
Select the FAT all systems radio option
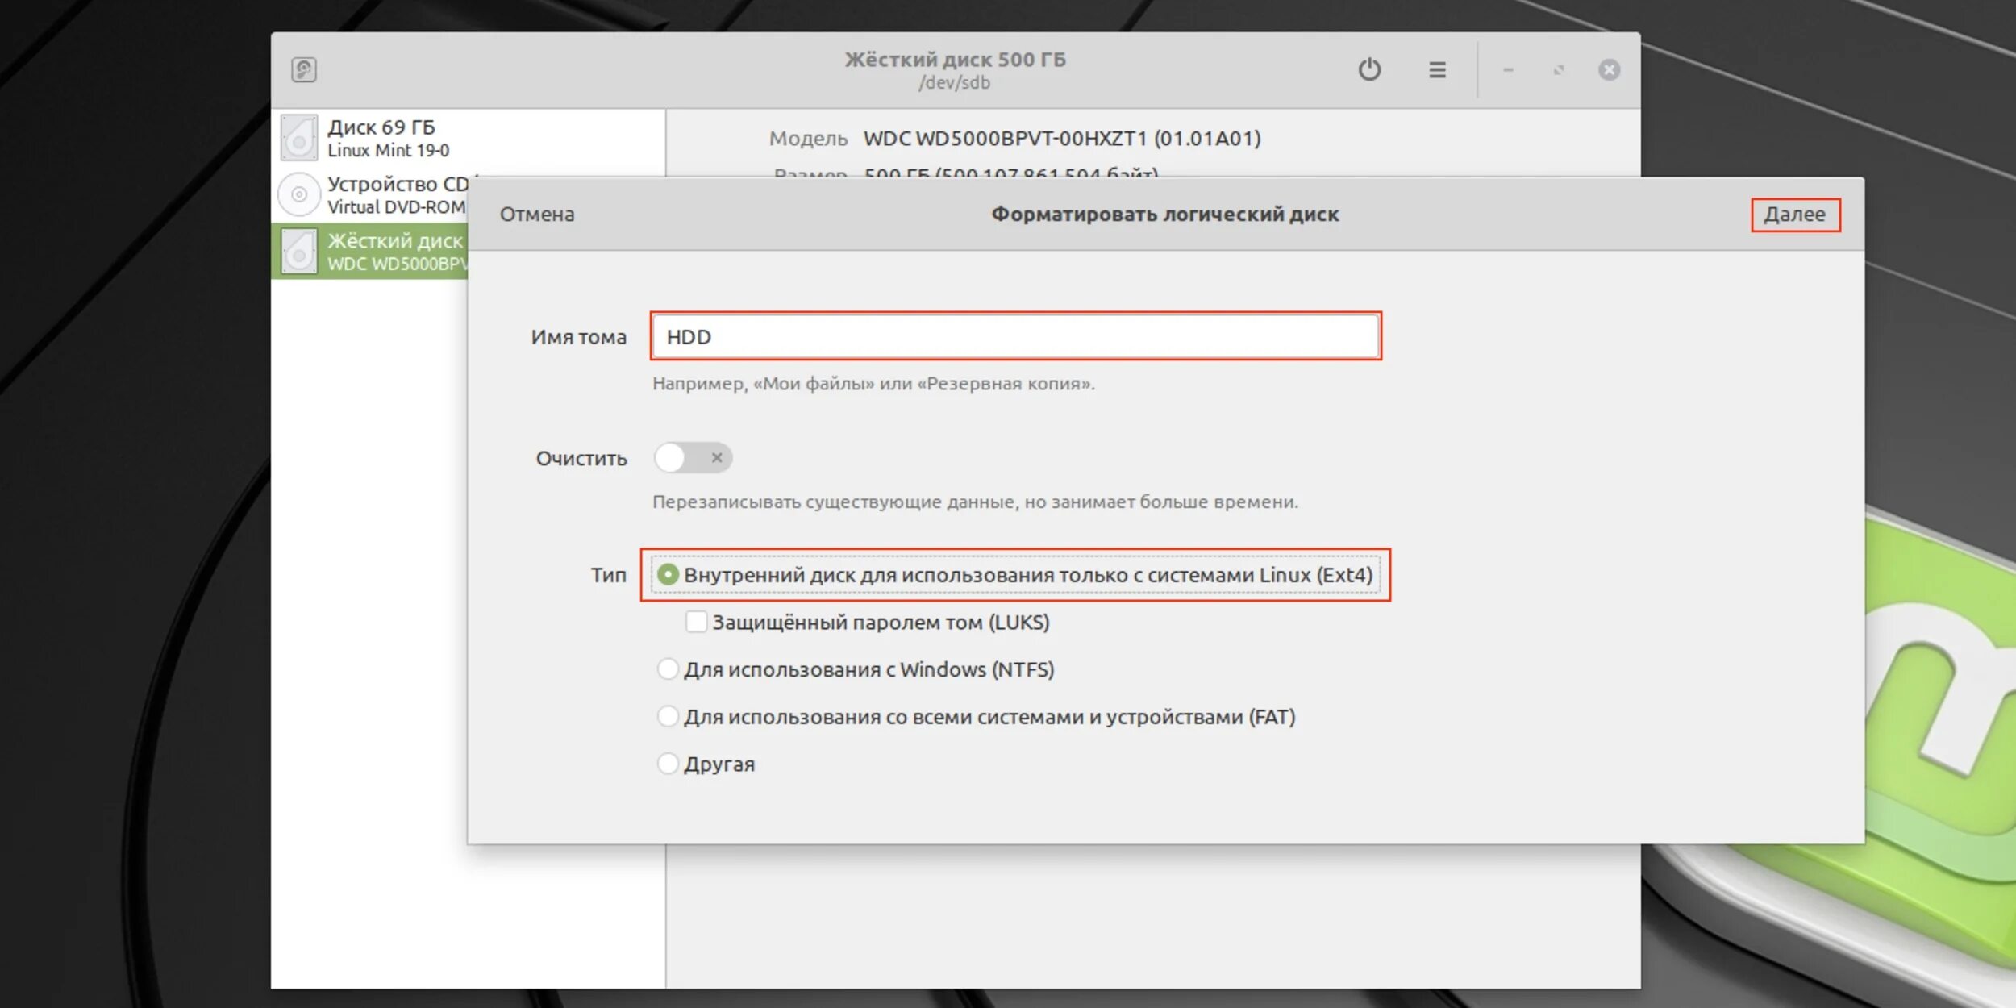point(668,716)
